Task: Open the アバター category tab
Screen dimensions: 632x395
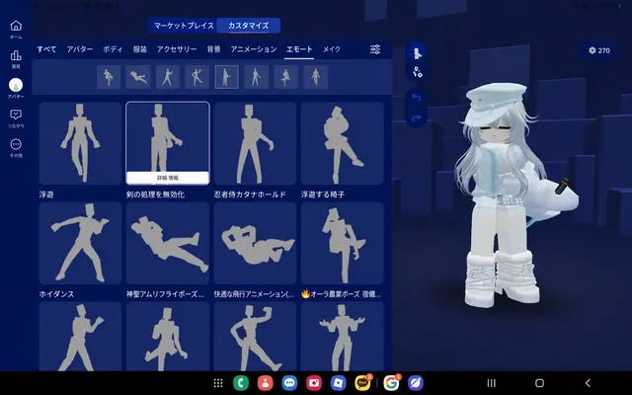Action: (80, 49)
